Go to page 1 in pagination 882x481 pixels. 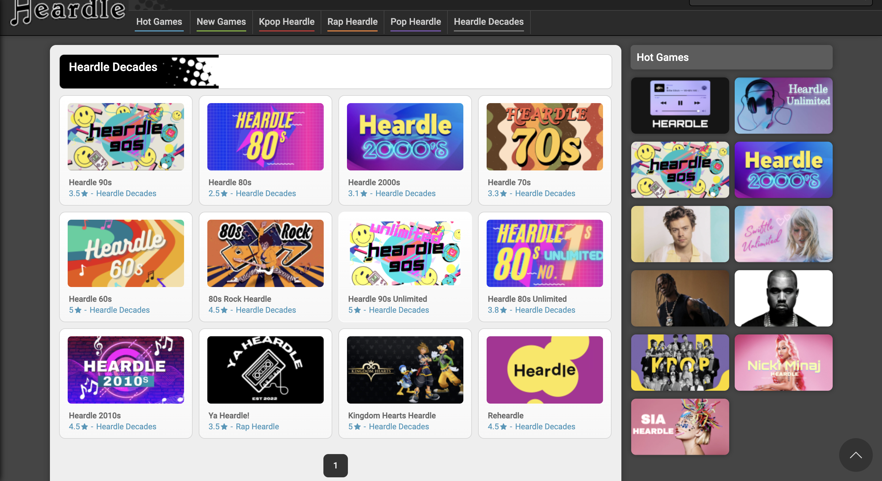336,466
